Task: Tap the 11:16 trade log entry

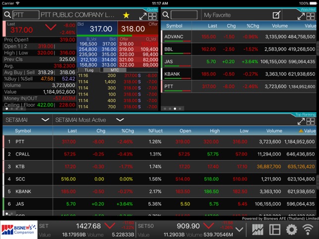Action: 118,75
